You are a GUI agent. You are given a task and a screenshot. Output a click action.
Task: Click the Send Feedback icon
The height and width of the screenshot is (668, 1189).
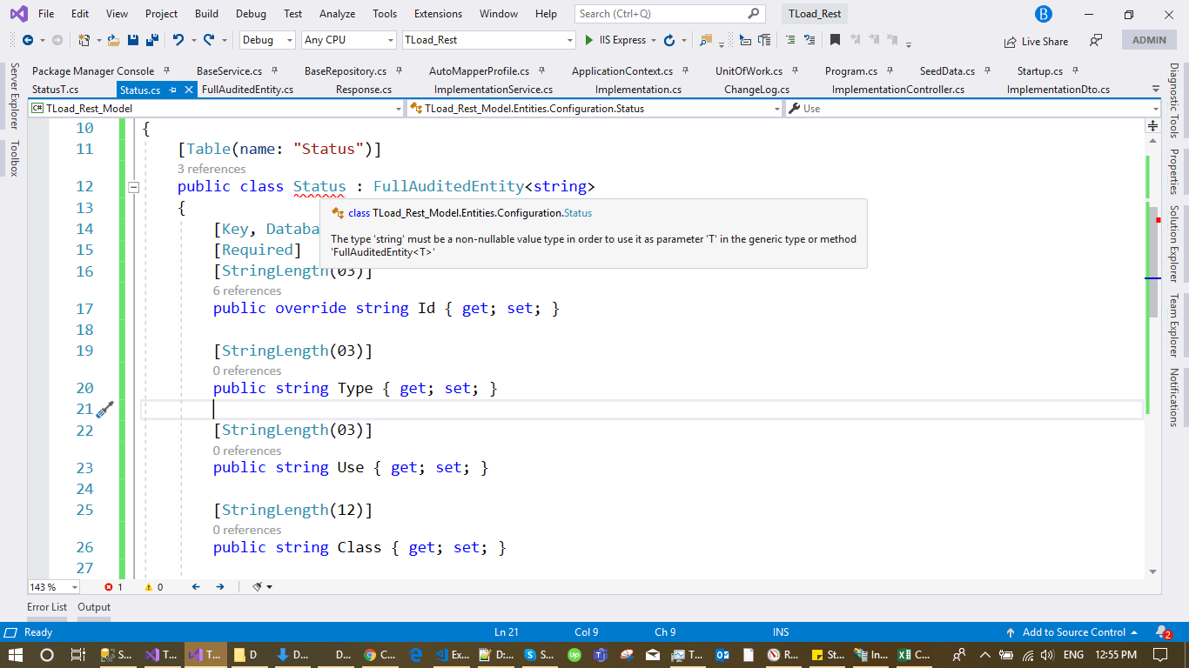[1096, 41]
